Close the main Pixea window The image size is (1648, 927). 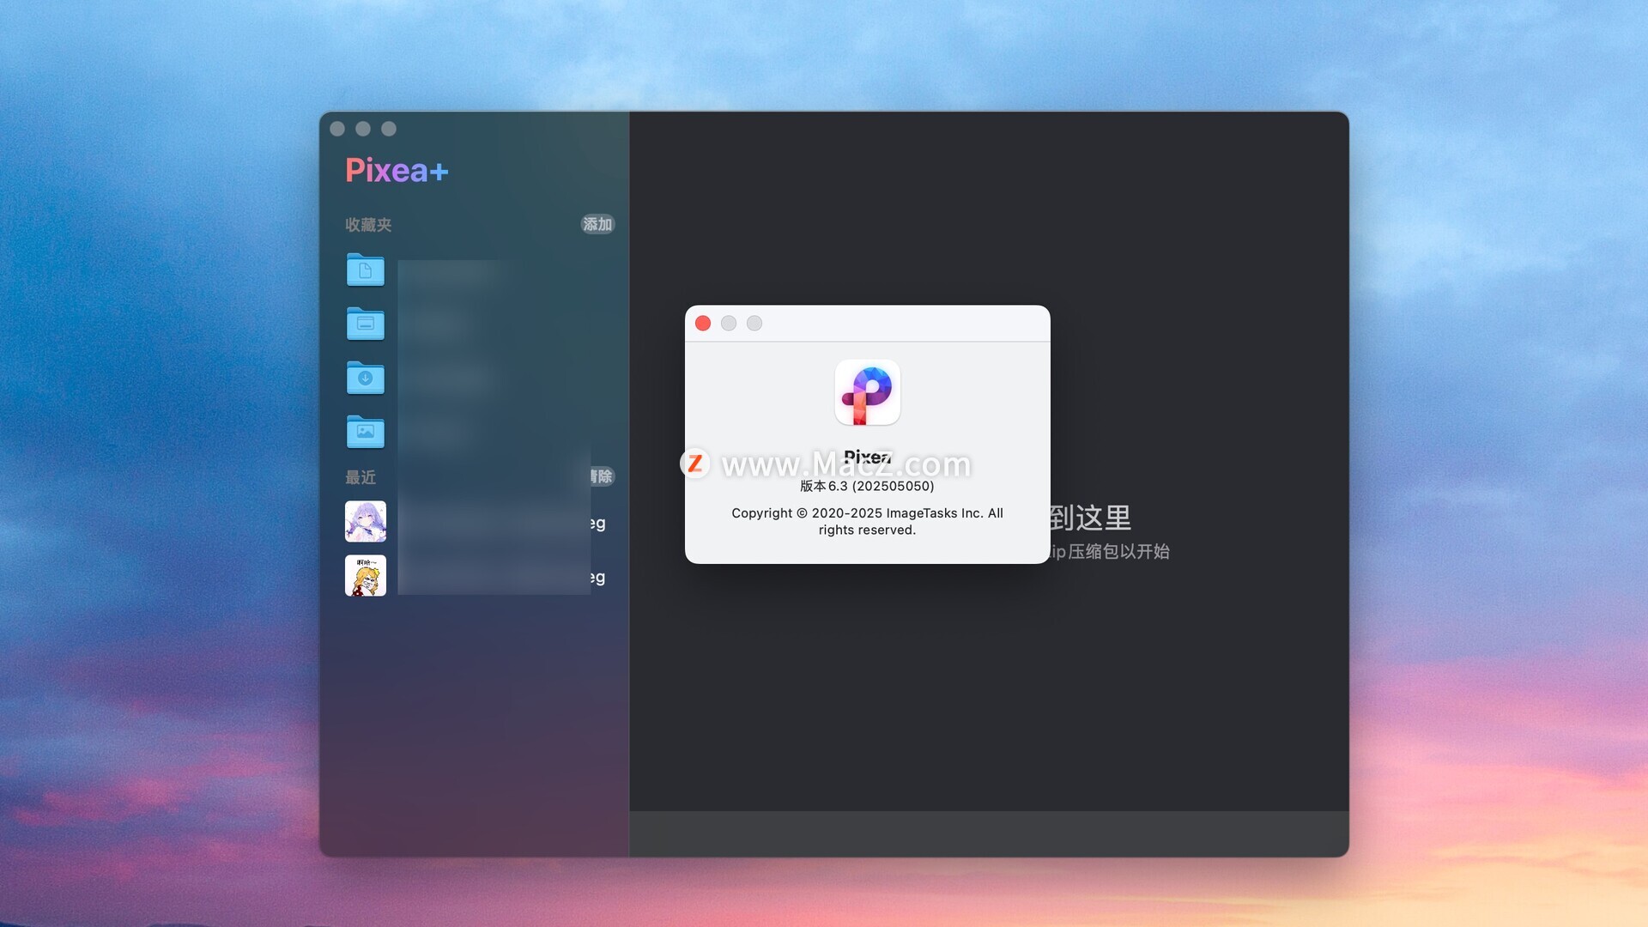337,129
